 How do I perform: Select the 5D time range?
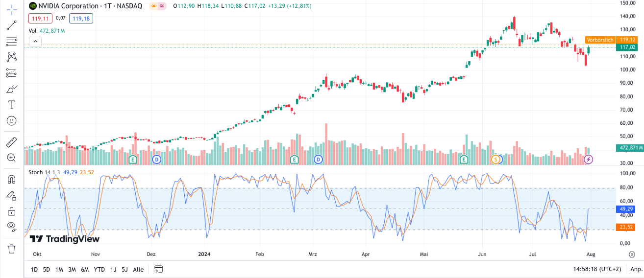[46, 269]
